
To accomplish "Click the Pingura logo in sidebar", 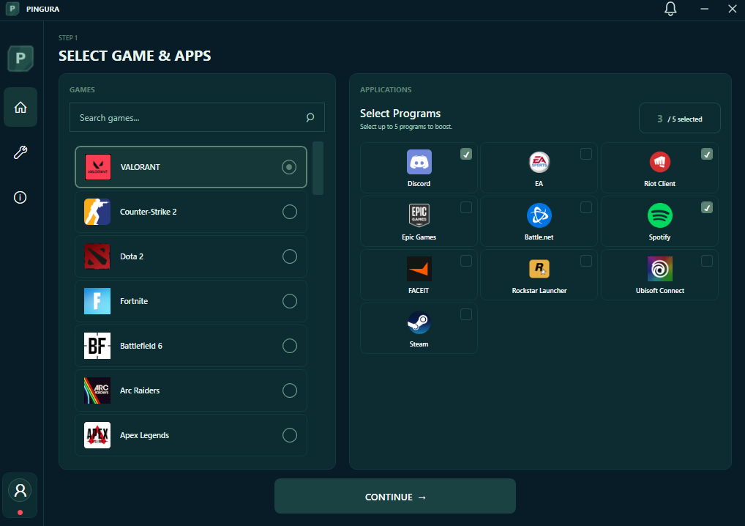I will pyautogui.click(x=20, y=59).
